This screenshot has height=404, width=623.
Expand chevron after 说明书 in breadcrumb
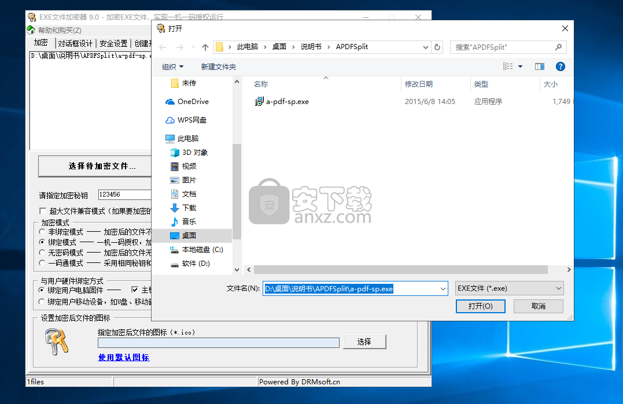click(x=329, y=47)
